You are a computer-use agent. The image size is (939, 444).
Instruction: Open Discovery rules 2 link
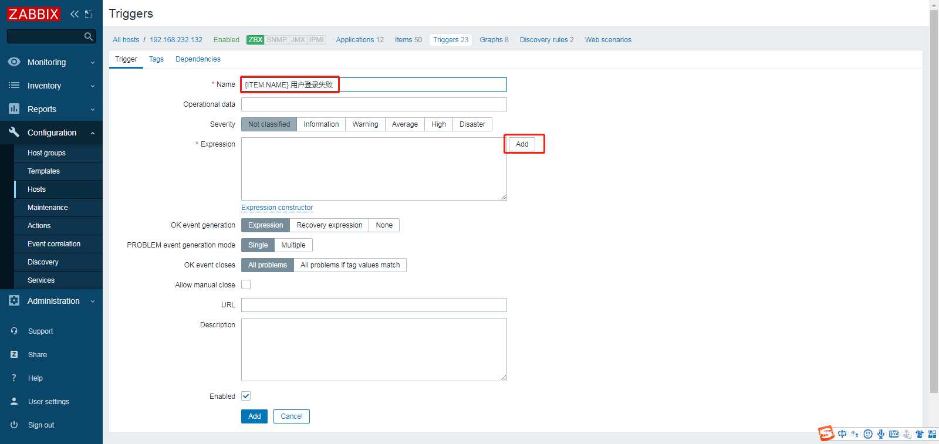[547, 40]
